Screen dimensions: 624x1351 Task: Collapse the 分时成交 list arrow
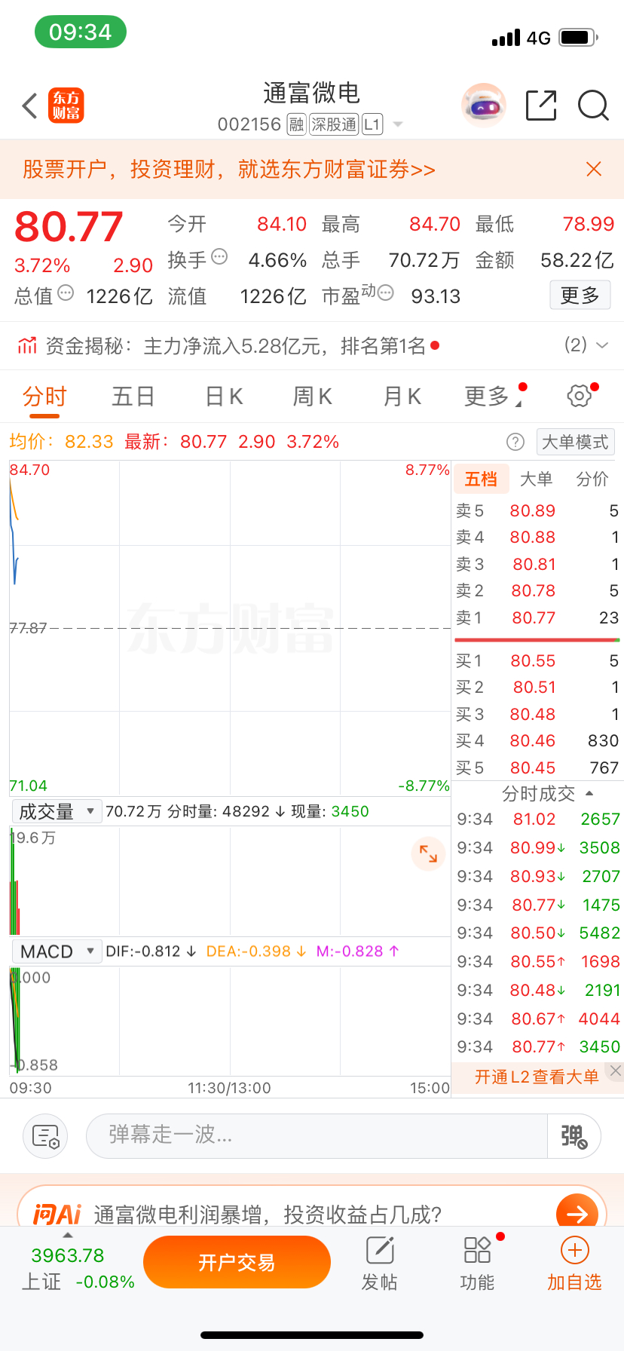589,793
